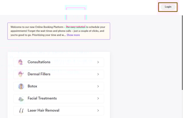Expand Botox chevron arrow
The width and height of the screenshot is (183, 118).
tap(98, 86)
